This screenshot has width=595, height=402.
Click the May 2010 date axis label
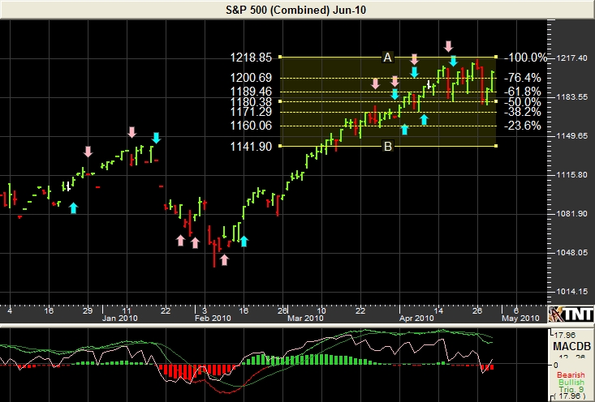click(x=520, y=319)
